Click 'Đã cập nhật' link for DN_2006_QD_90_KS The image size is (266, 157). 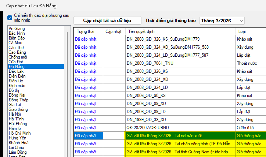pos(86,95)
